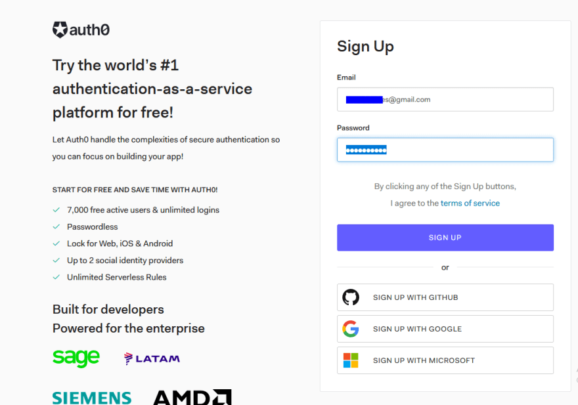Open the terms of service link
578x405 pixels.
[x=470, y=203]
